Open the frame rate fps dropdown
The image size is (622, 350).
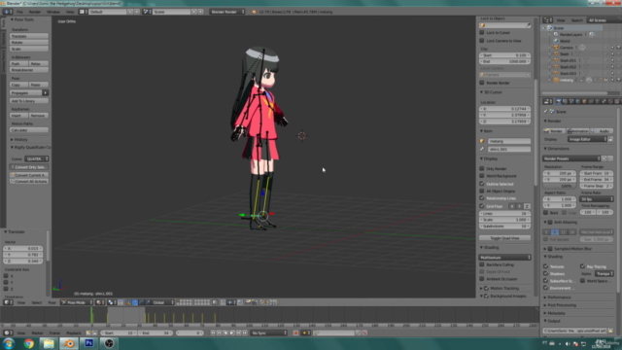(597, 198)
